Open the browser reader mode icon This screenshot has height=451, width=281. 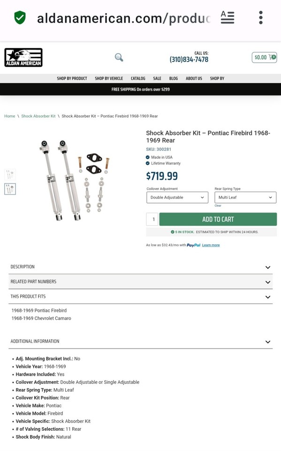coord(227,18)
